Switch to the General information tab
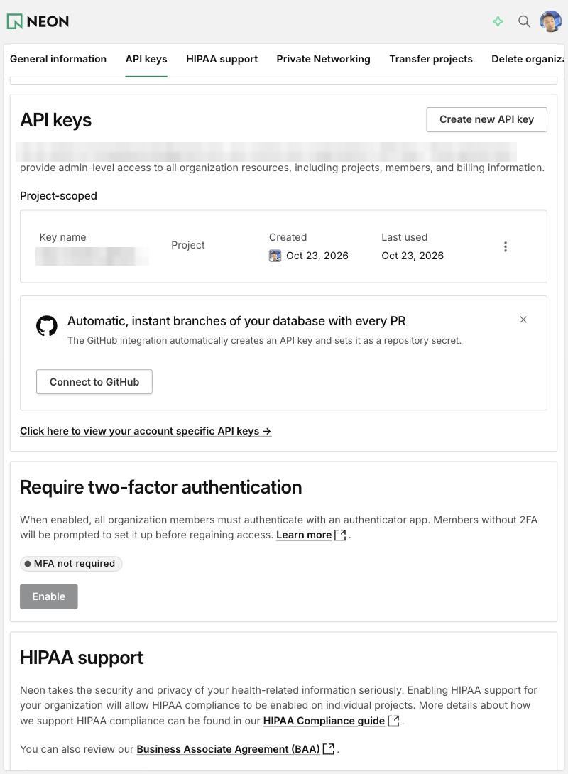The width and height of the screenshot is (568, 774). [58, 59]
